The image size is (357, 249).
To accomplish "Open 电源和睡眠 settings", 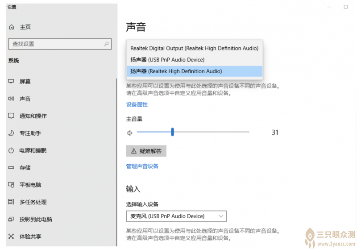I will click(33, 150).
